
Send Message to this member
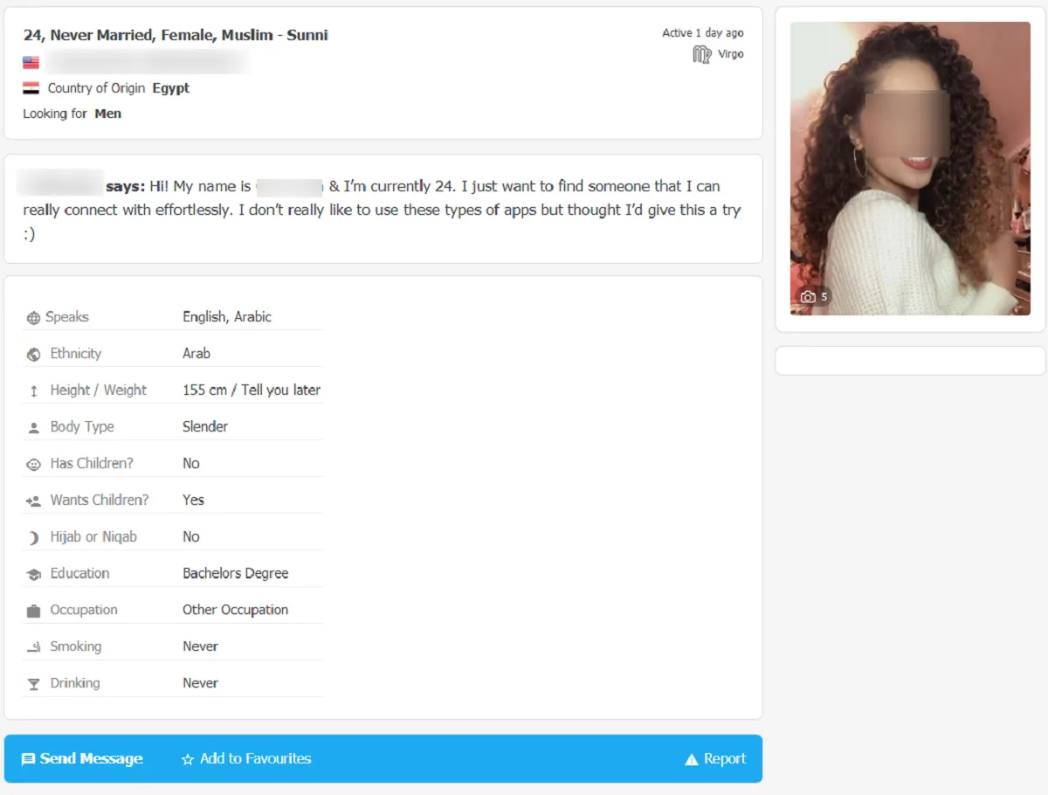pos(82,759)
